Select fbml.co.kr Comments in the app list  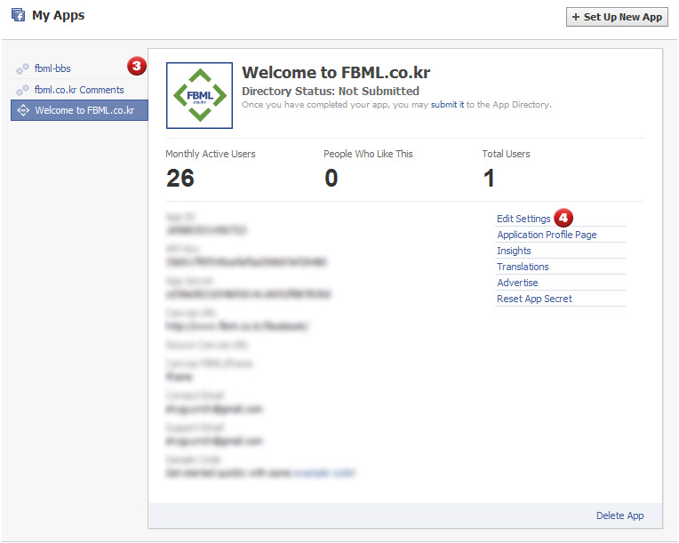(79, 90)
